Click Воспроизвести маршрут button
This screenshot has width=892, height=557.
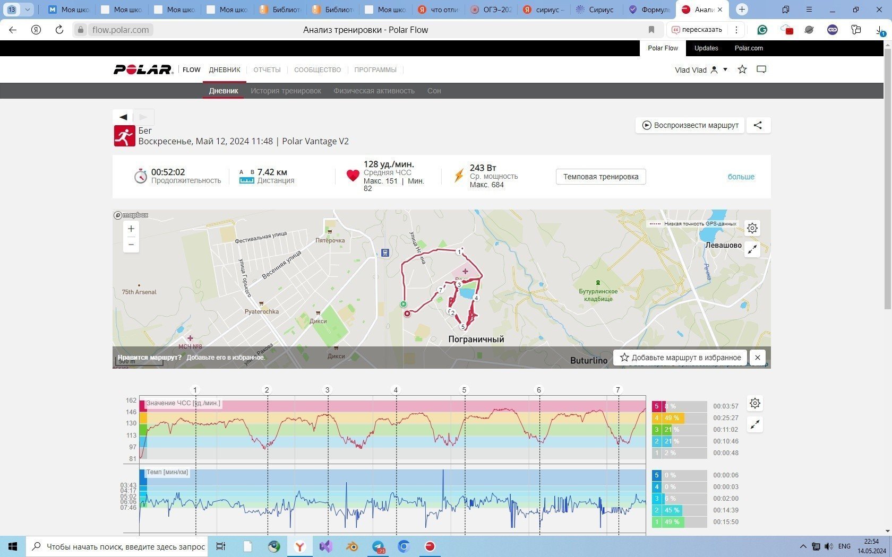coord(690,125)
